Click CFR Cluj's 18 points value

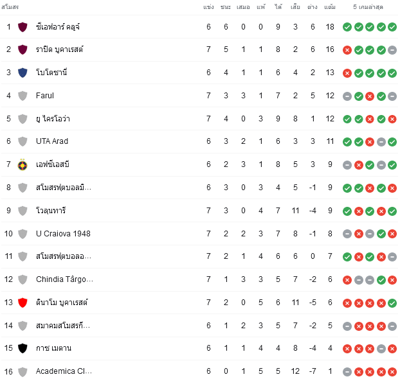tap(330, 27)
